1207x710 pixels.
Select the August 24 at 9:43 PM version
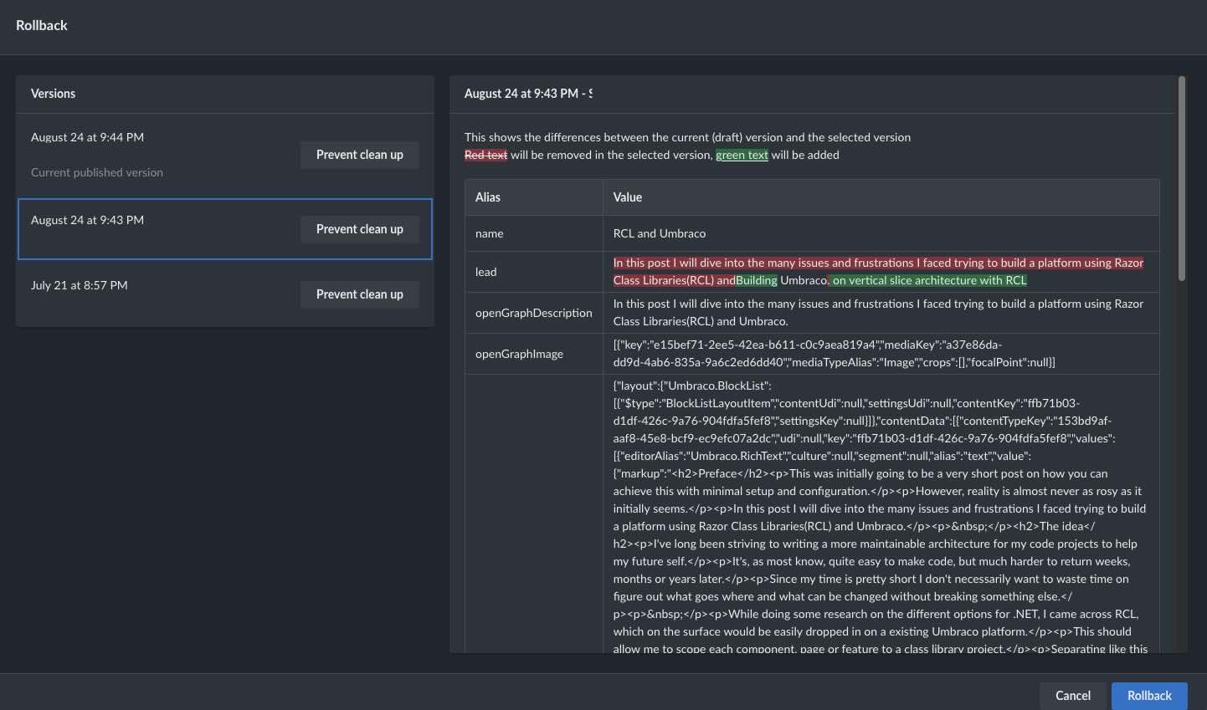(87, 220)
